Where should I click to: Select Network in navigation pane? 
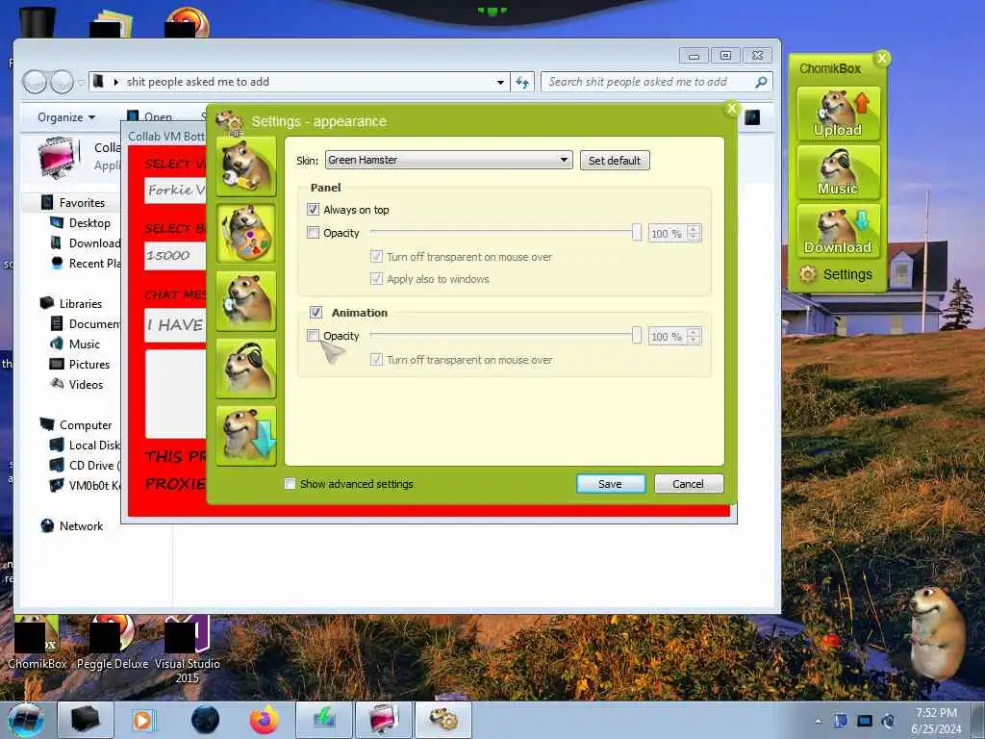tap(71, 526)
